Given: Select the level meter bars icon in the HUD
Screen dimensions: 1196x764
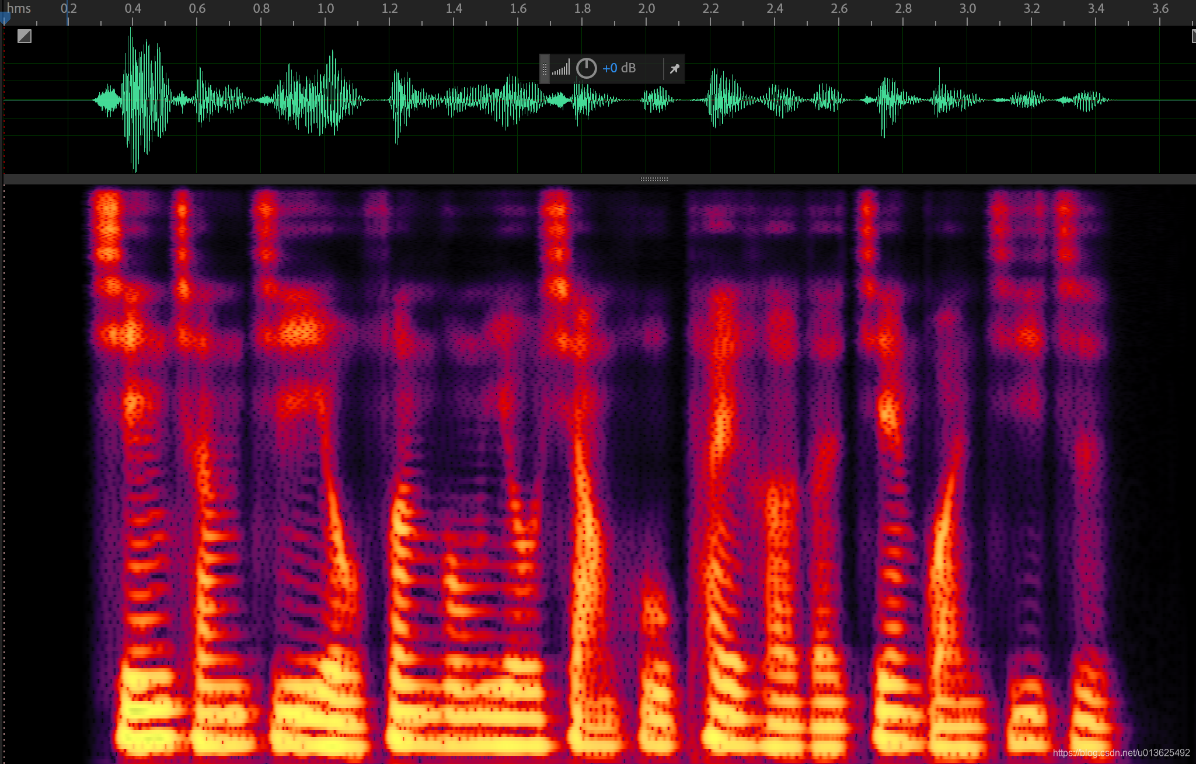Looking at the screenshot, I should (x=560, y=68).
